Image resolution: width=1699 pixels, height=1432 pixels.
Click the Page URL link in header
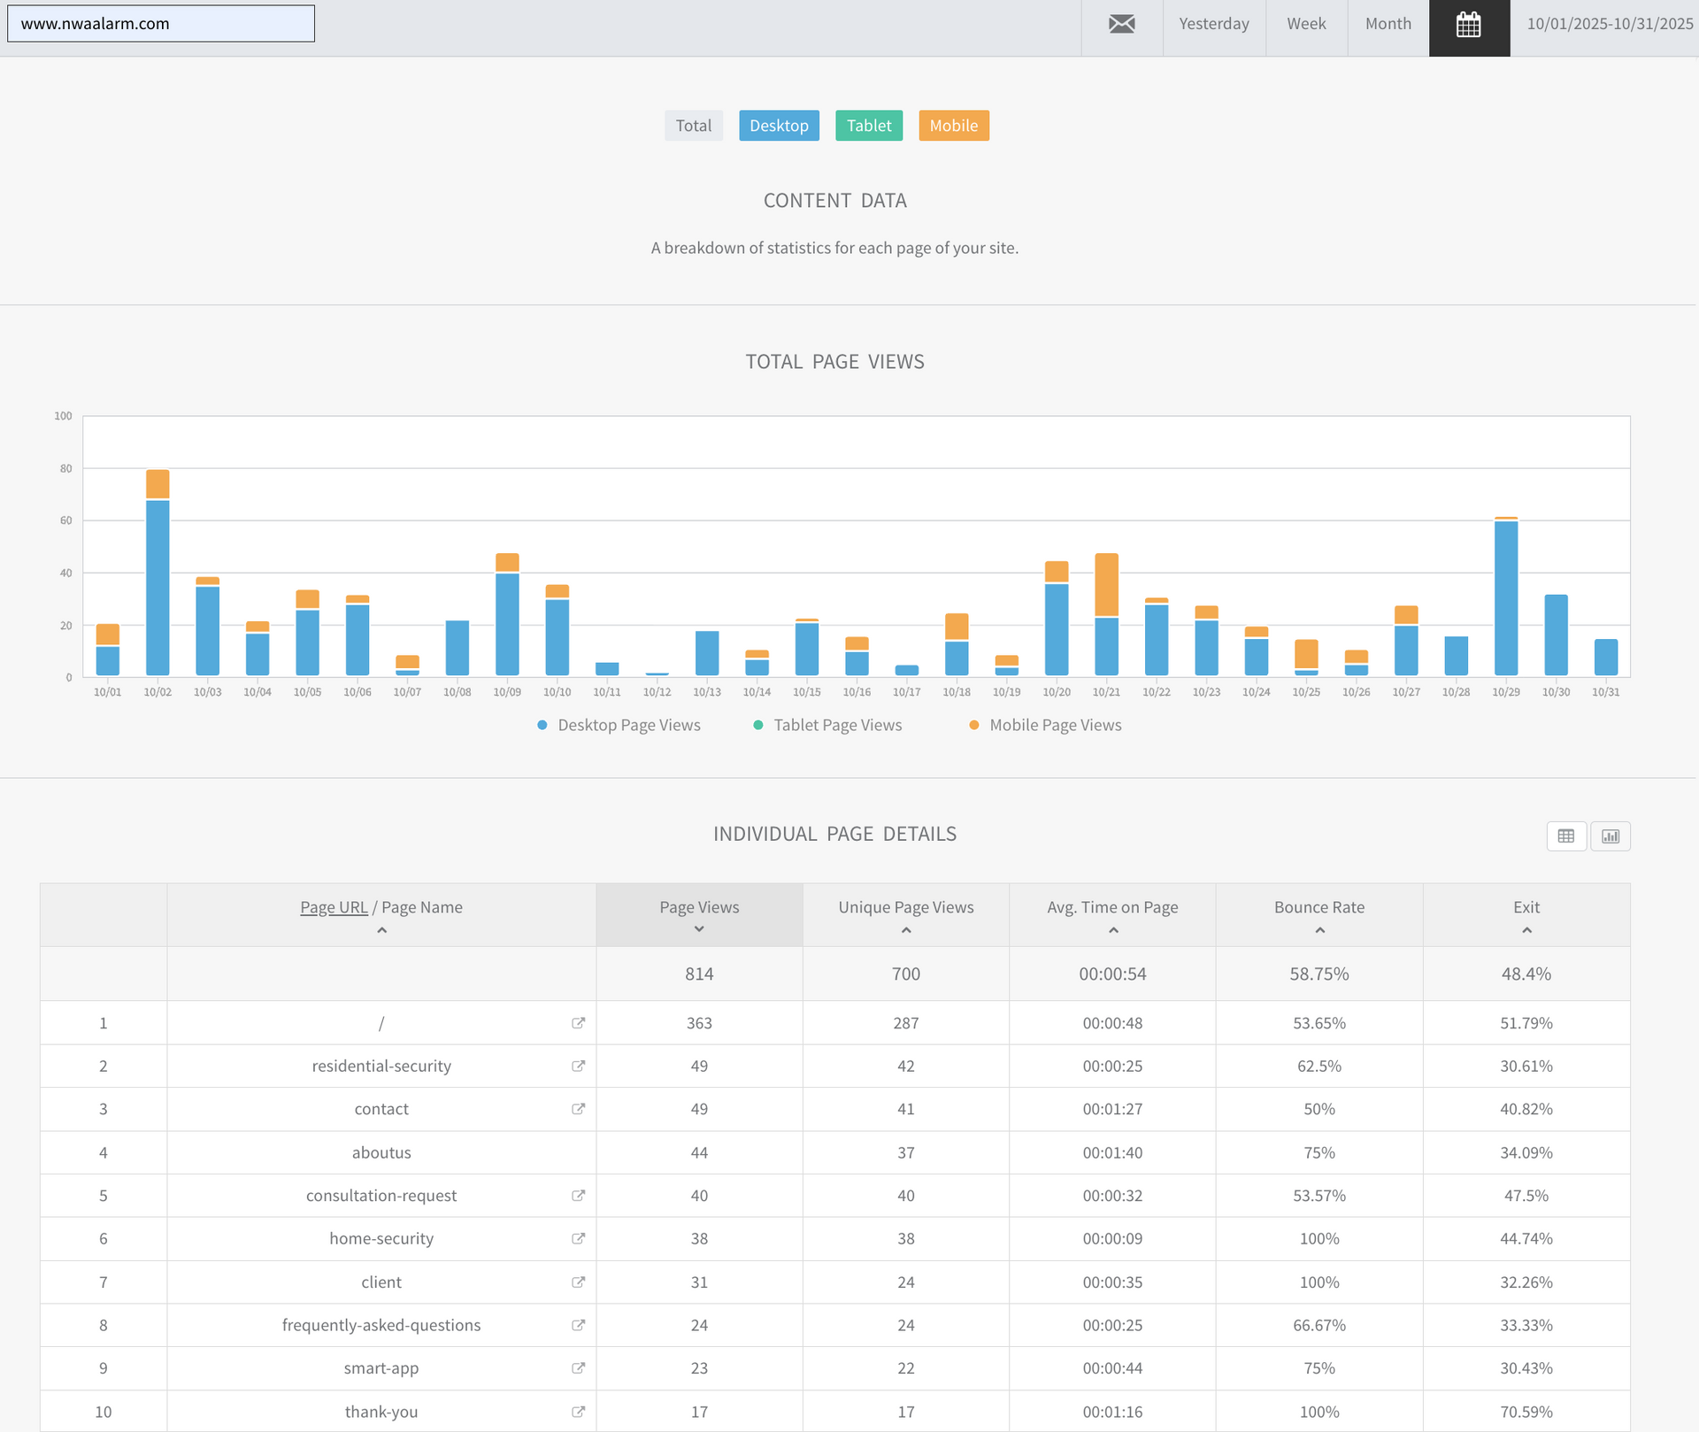tap(334, 907)
